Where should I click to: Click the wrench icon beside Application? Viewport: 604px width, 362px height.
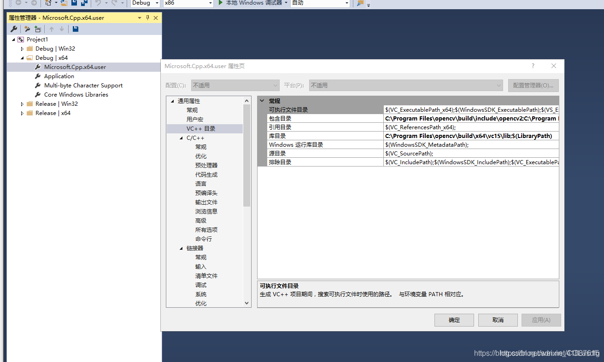(38, 76)
